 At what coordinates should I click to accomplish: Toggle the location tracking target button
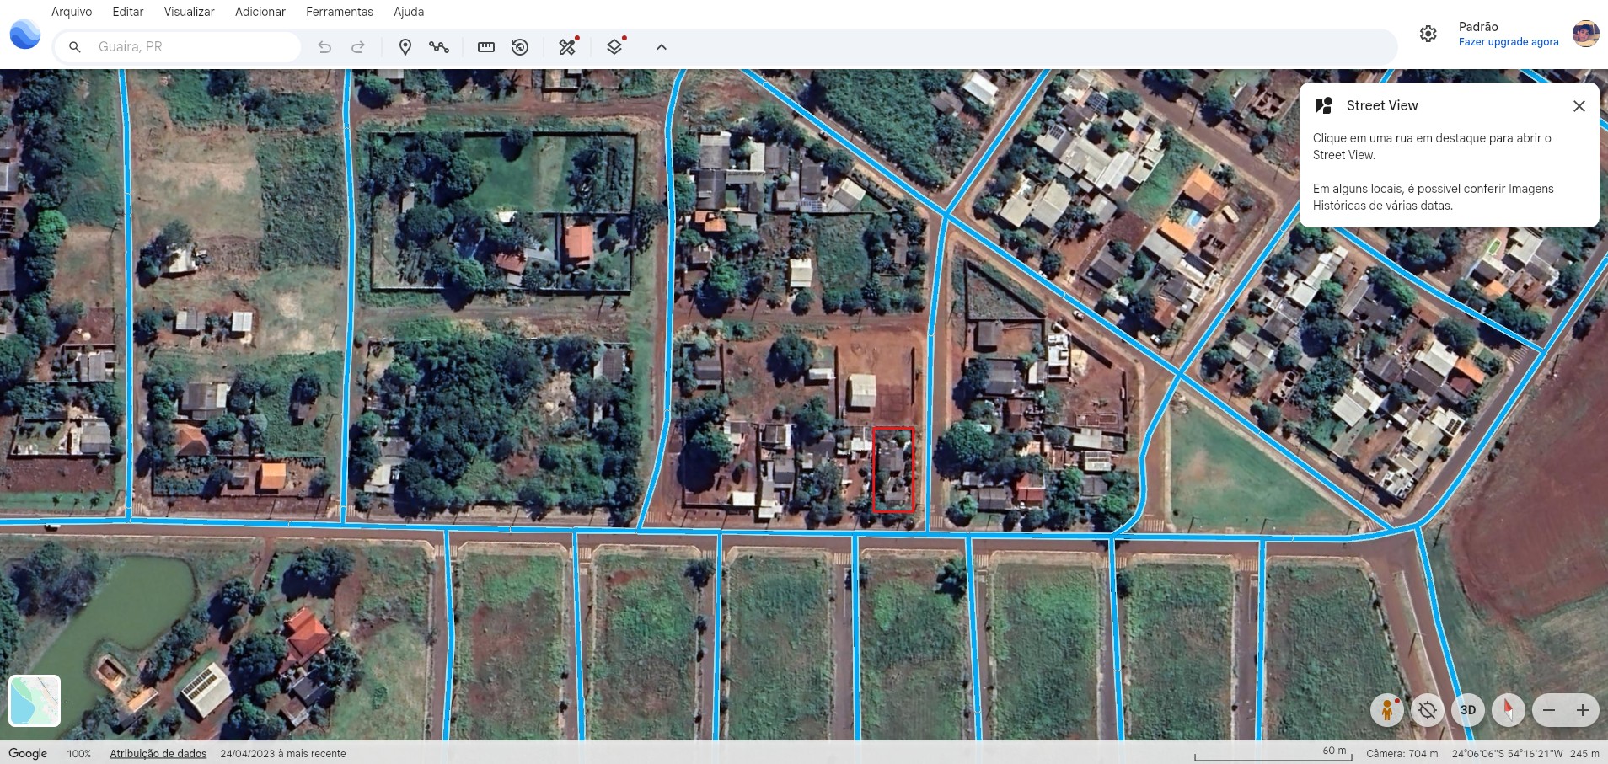tap(1427, 710)
